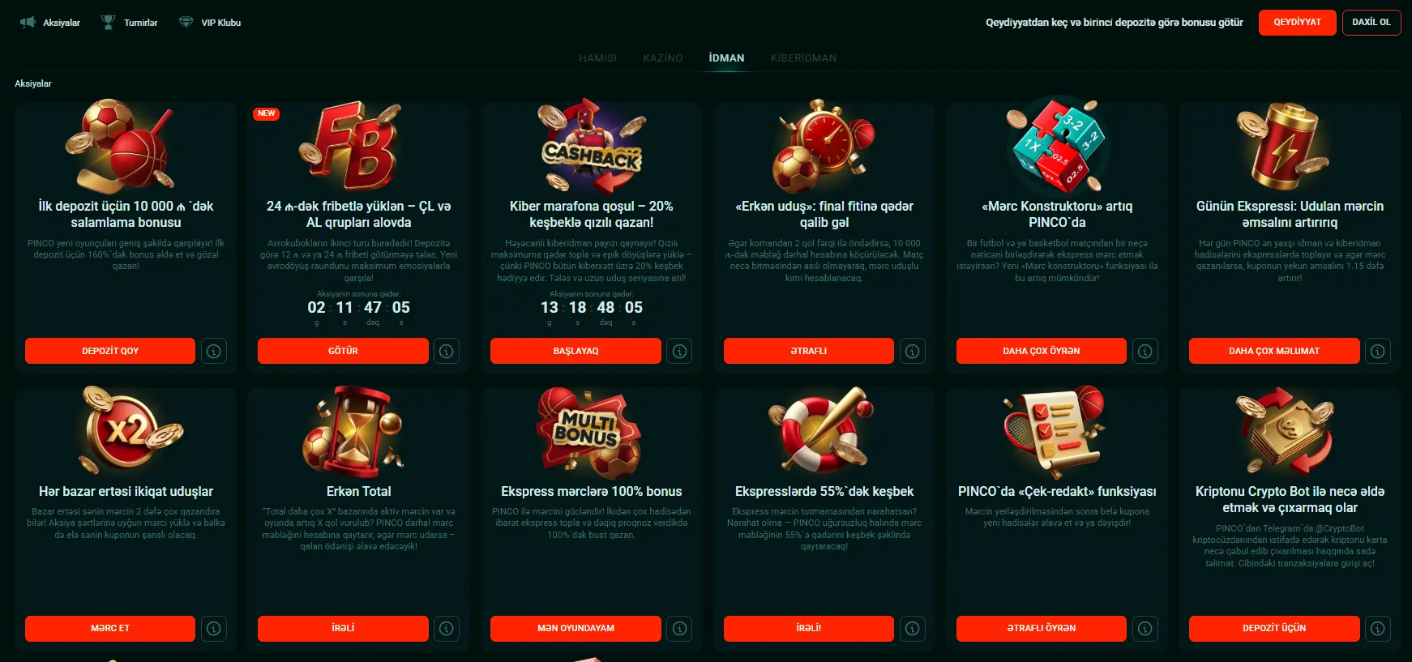Open the Turnirlər trophy icon

point(108,23)
